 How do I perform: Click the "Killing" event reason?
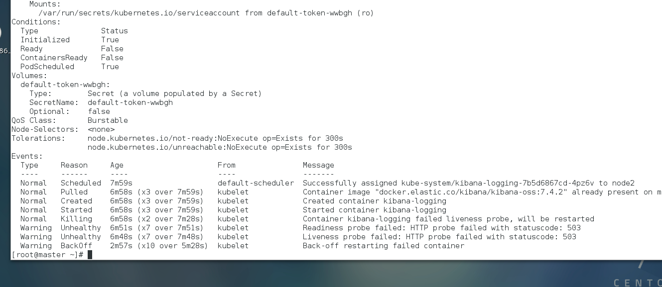[x=76, y=219]
